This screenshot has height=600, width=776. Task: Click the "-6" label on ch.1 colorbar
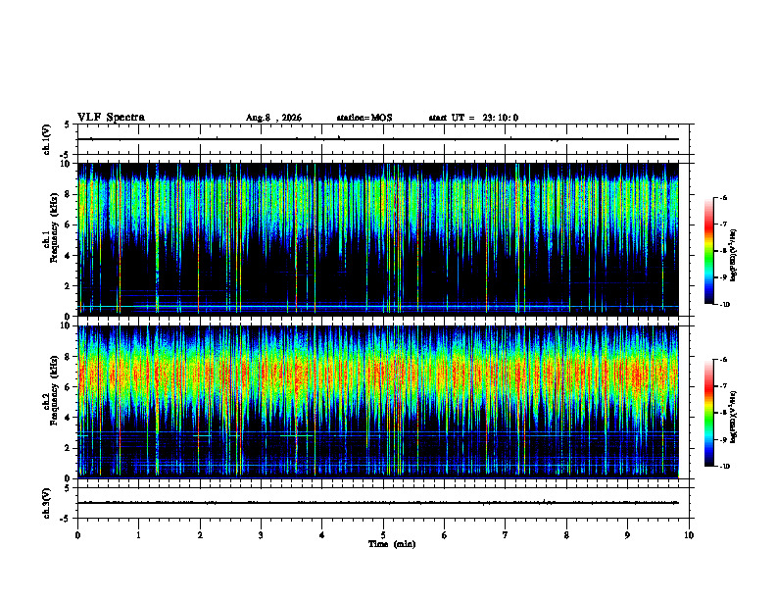[x=723, y=197]
